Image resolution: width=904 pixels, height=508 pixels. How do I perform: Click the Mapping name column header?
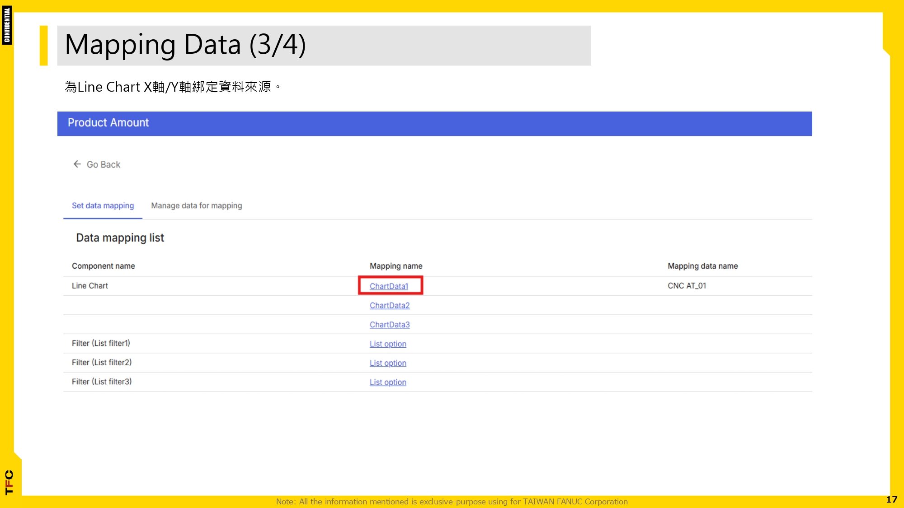point(395,266)
